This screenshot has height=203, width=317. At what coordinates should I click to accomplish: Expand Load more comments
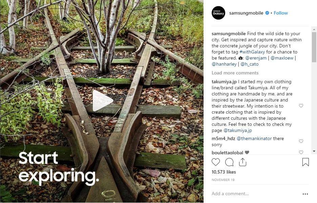[x=235, y=73]
